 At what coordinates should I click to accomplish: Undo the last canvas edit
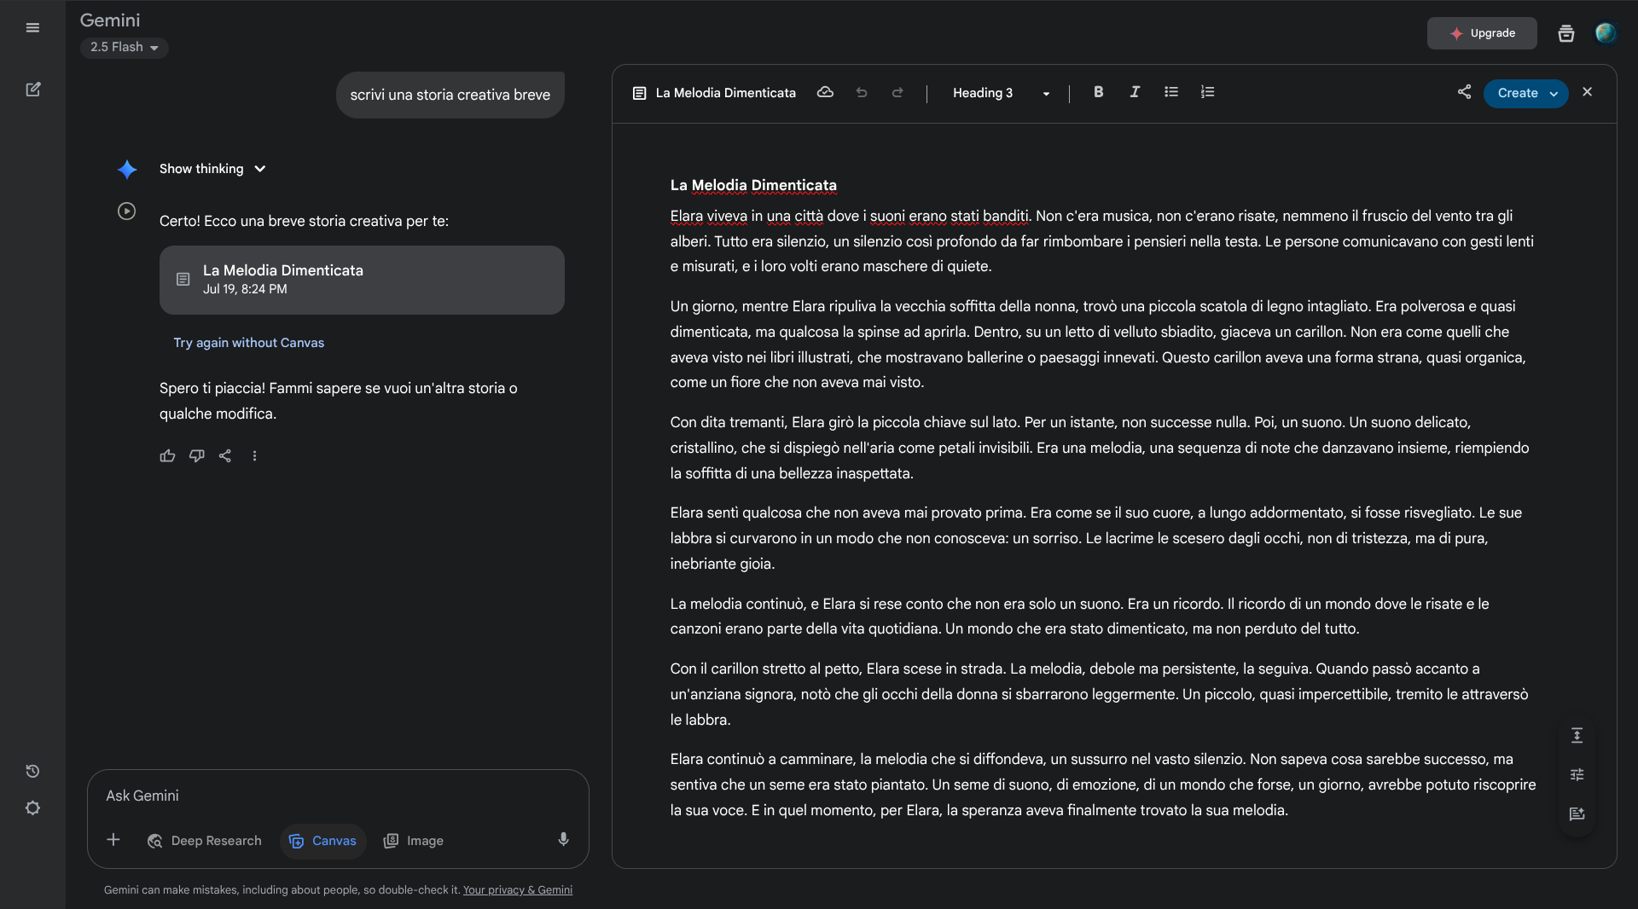pyautogui.click(x=862, y=93)
